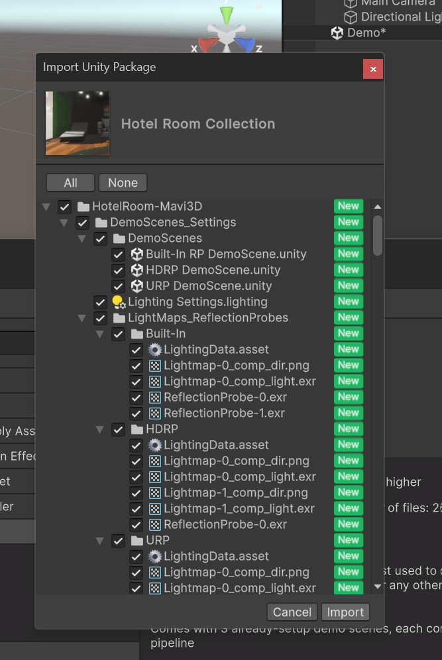Click the HotelRoom-Mavi3D folder icon

pos(83,207)
